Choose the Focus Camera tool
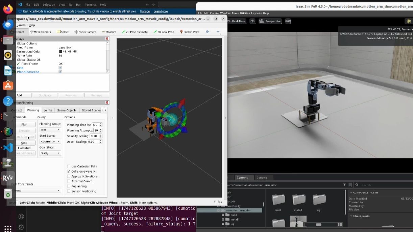The width and height of the screenshot is (413, 232). click(x=85, y=32)
